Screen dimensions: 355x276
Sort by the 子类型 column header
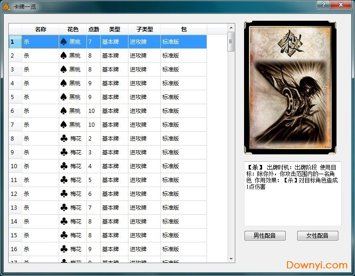[144, 29]
